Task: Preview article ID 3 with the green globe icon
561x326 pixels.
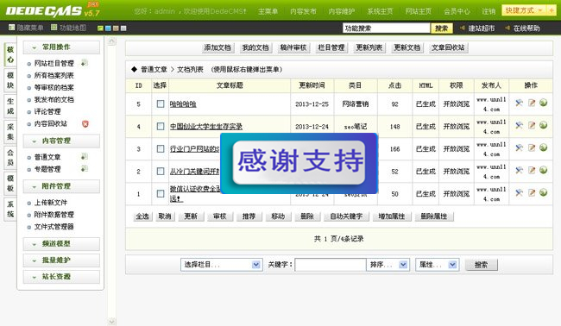Action: point(544,147)
